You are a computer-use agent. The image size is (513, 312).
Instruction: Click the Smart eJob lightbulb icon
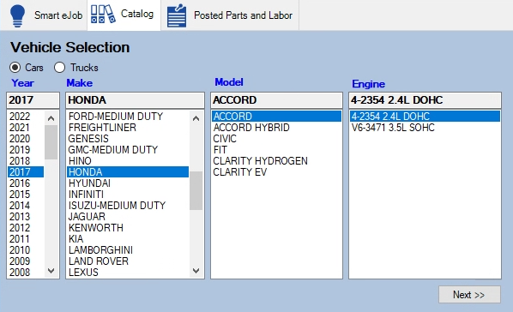tap(17, 15)
